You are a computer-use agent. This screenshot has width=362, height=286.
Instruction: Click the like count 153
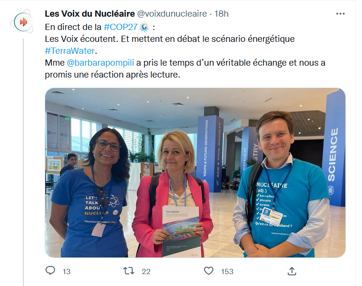227,271
